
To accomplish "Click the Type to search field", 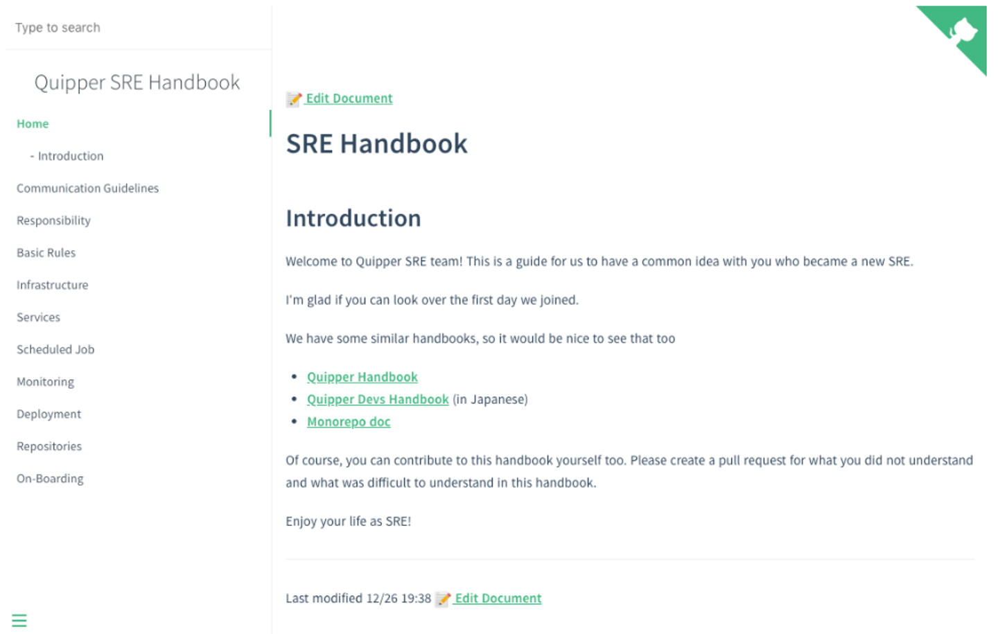I will [139, 28].
